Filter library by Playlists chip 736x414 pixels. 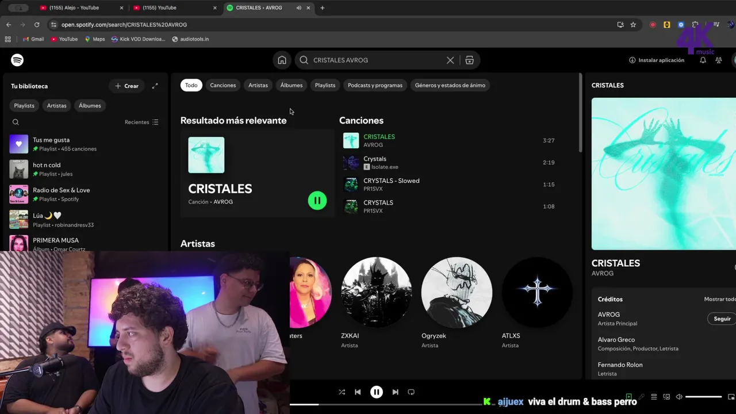coord(24,105)
